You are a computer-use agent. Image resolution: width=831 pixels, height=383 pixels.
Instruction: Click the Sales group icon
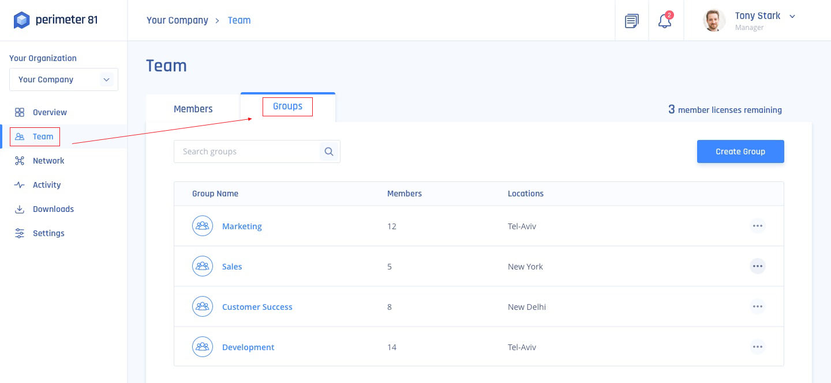tap(203, 266)
